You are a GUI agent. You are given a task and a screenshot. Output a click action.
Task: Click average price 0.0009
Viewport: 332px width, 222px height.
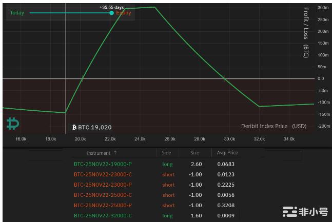click(226, 216)
